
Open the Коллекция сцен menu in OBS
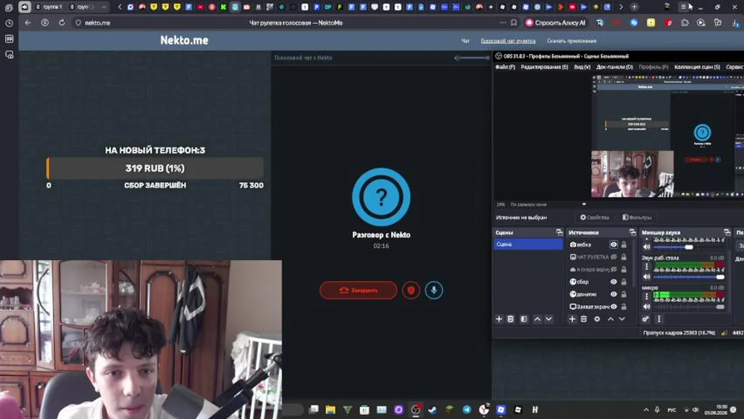click(x=697, y=67)
